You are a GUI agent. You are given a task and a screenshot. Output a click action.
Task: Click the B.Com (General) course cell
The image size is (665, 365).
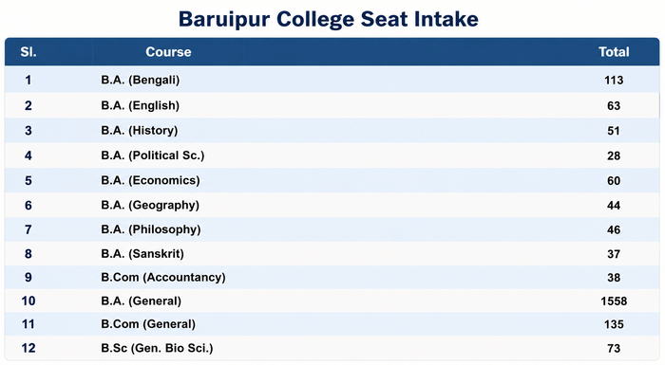[x=148, y=324]
